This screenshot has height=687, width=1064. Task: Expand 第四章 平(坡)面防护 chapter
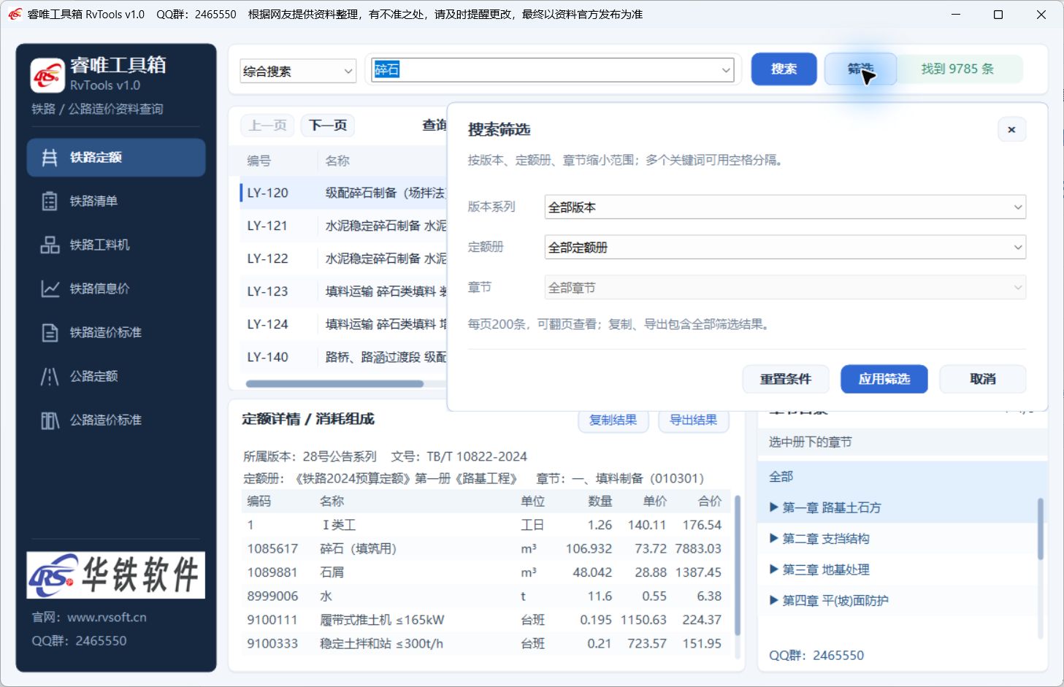point(774,601)
